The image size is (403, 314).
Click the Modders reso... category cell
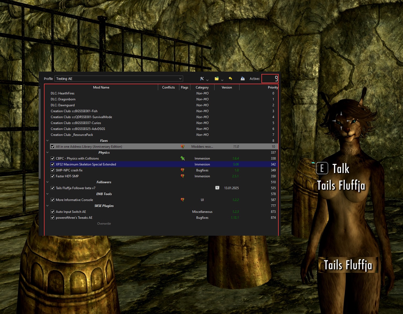202,147
